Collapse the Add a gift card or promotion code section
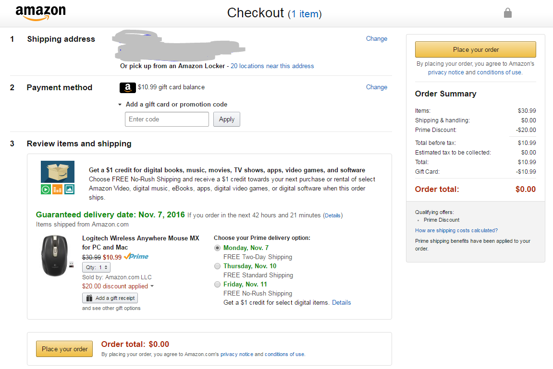Viewport: 553px width, 369px height. click(x=120, y=105)
